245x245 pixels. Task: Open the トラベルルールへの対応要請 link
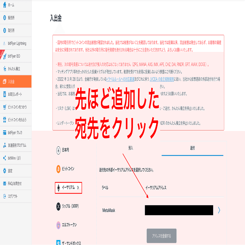(x=120, y=79)
